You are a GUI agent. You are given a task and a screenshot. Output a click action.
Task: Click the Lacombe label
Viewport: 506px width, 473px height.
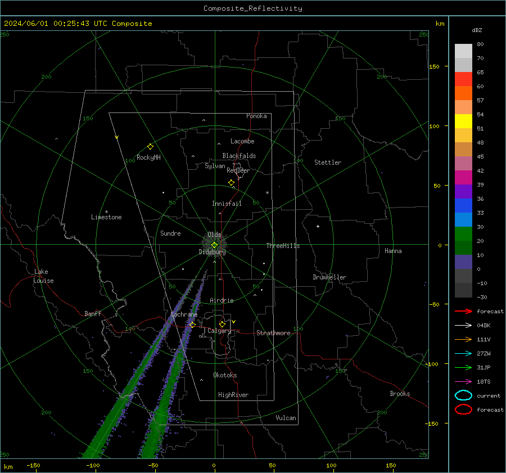pos(242,141)
